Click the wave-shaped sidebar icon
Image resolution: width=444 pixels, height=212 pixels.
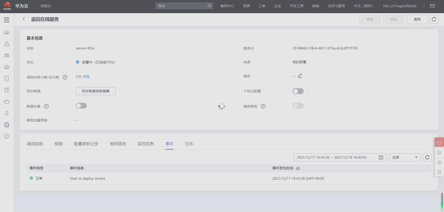[x=7, y=55]
